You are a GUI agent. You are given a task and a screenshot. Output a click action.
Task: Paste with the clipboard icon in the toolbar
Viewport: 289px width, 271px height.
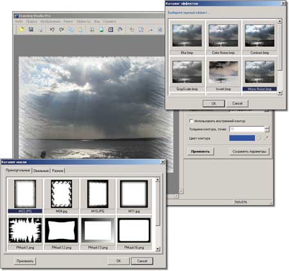click(80, 30)
